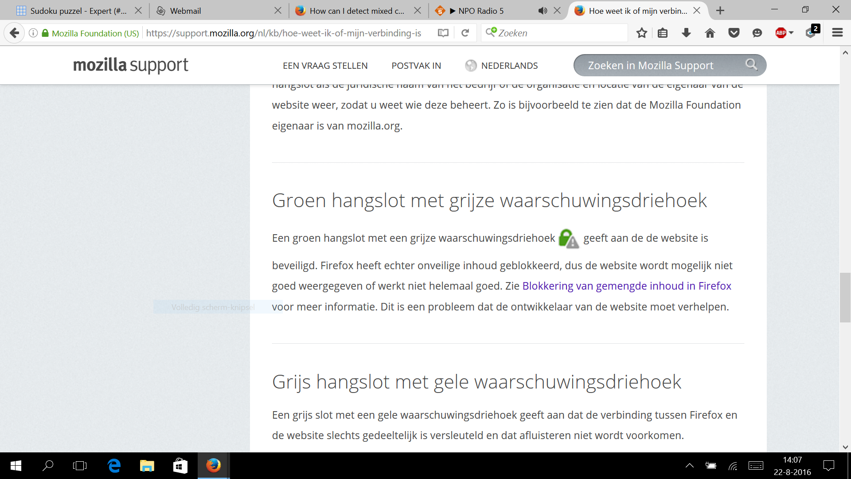Open site information via the info icon

click(33, 33)
